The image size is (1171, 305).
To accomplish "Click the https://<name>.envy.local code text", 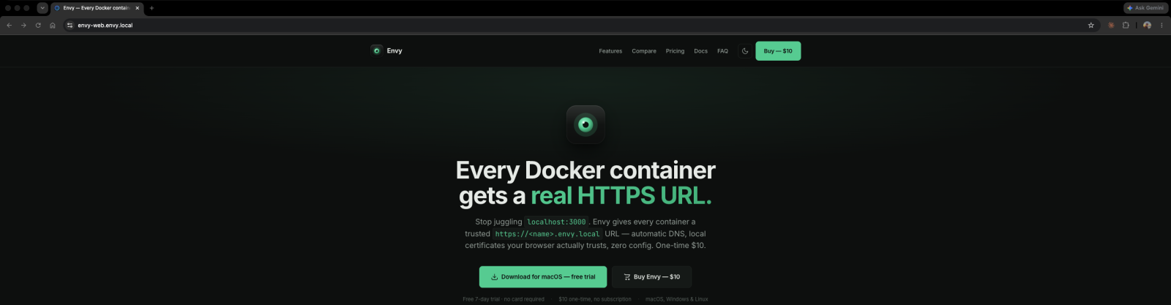I will pyautogui.click(x=547, y=234).
